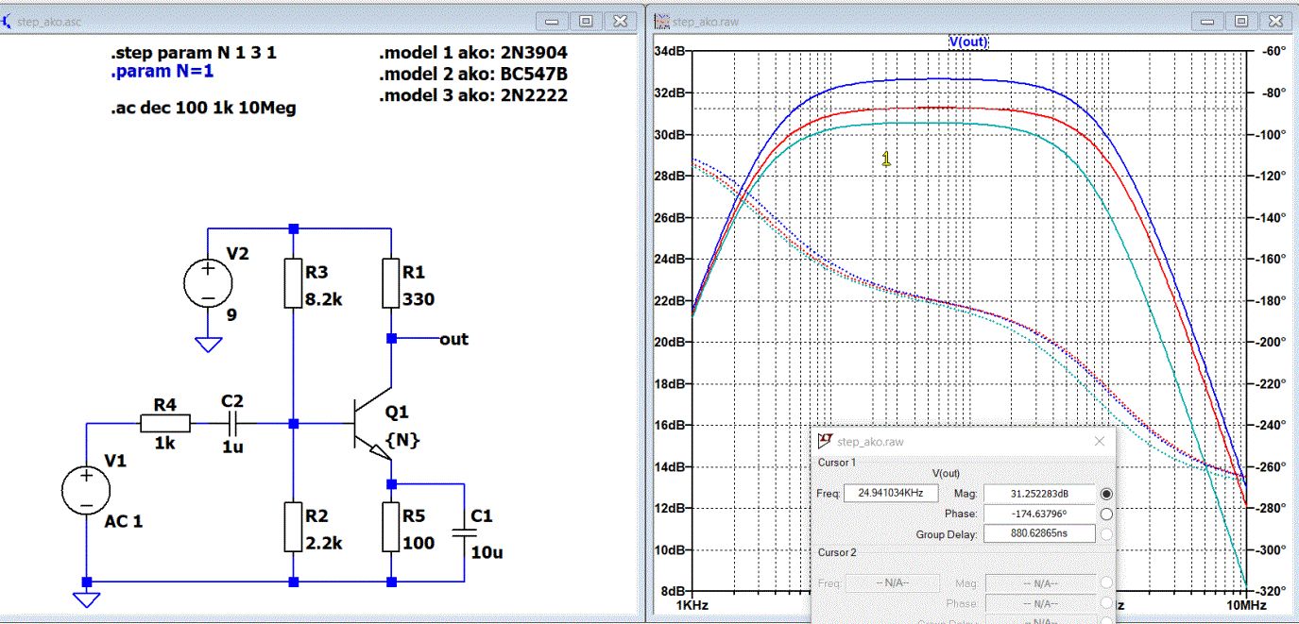Screen dimensions: 1299x624
Task: Click the ground symbol below V1
Action: 86,599
